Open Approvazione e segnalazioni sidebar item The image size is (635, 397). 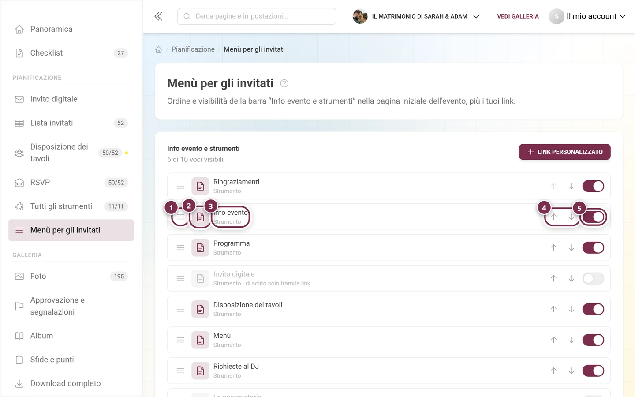(71, 306)
